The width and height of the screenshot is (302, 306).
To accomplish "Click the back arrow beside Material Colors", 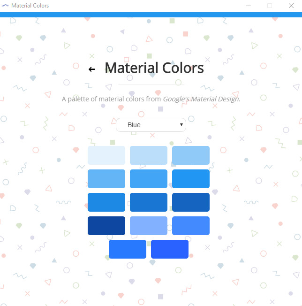I will point(91,69).
